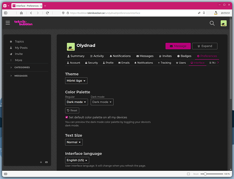Open the top Notifications profile tab
Viewport: 234px width, 179px height.
[x=120, y=56]
